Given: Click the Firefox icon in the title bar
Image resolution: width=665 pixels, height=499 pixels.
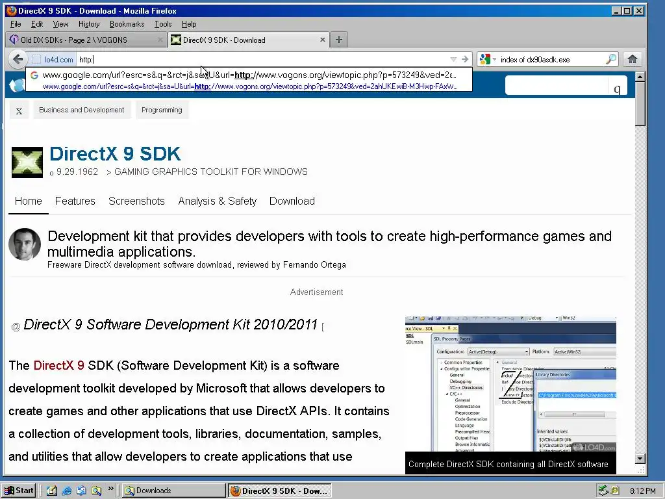Looking at the screenshot, I should (12, 10).
